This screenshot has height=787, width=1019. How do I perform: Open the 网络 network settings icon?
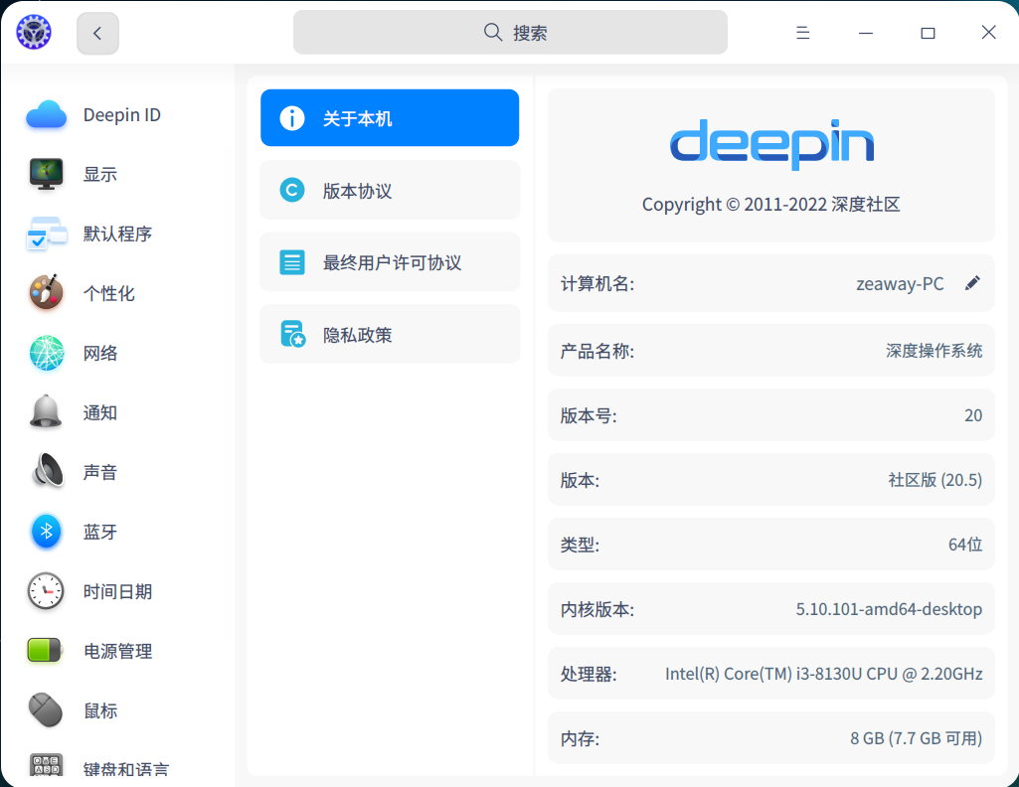(45, 353)
